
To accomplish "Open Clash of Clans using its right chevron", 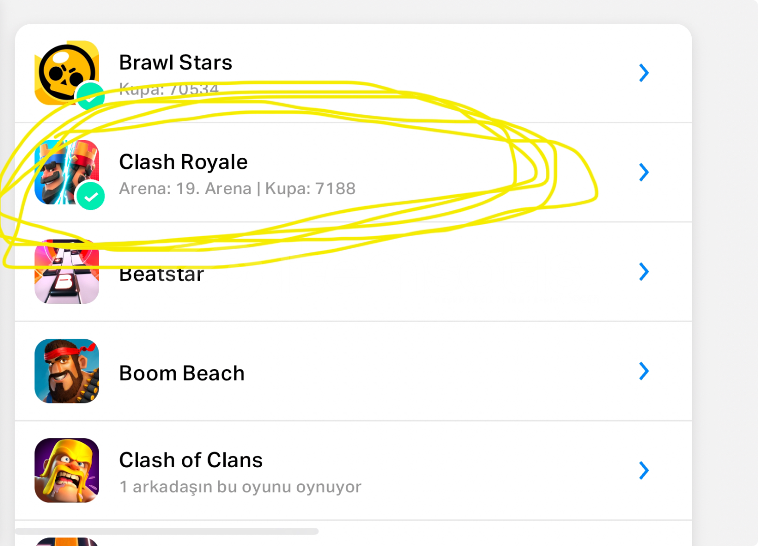I will tap(644, 470).
